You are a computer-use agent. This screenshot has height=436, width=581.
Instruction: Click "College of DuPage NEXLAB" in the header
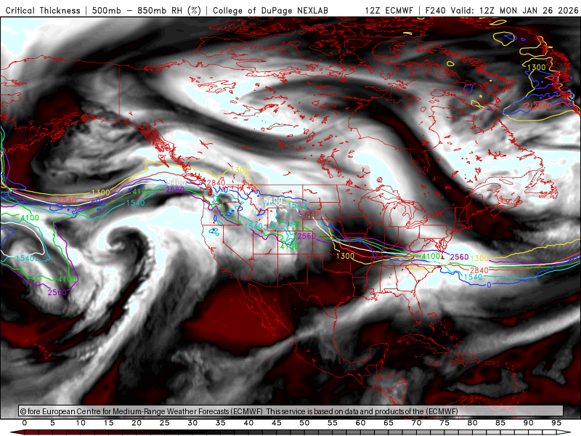point(270,10)
